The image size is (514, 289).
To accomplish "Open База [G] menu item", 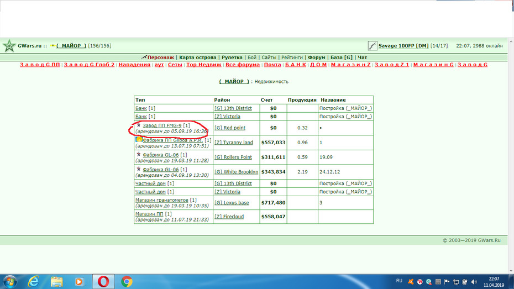I will coord(341,57).
